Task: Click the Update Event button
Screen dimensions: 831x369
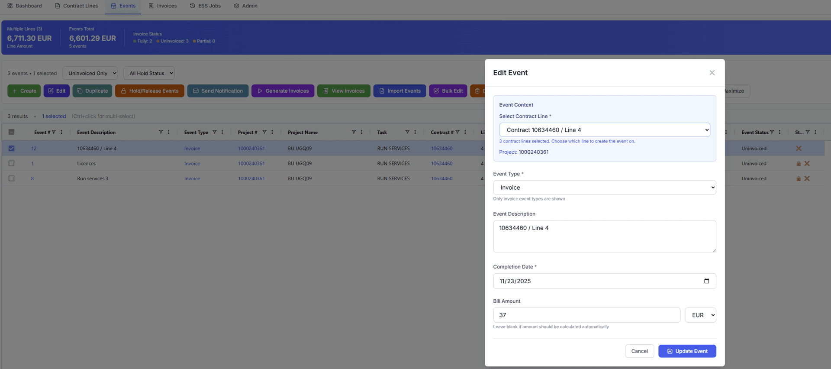Action: pos(687,351)
